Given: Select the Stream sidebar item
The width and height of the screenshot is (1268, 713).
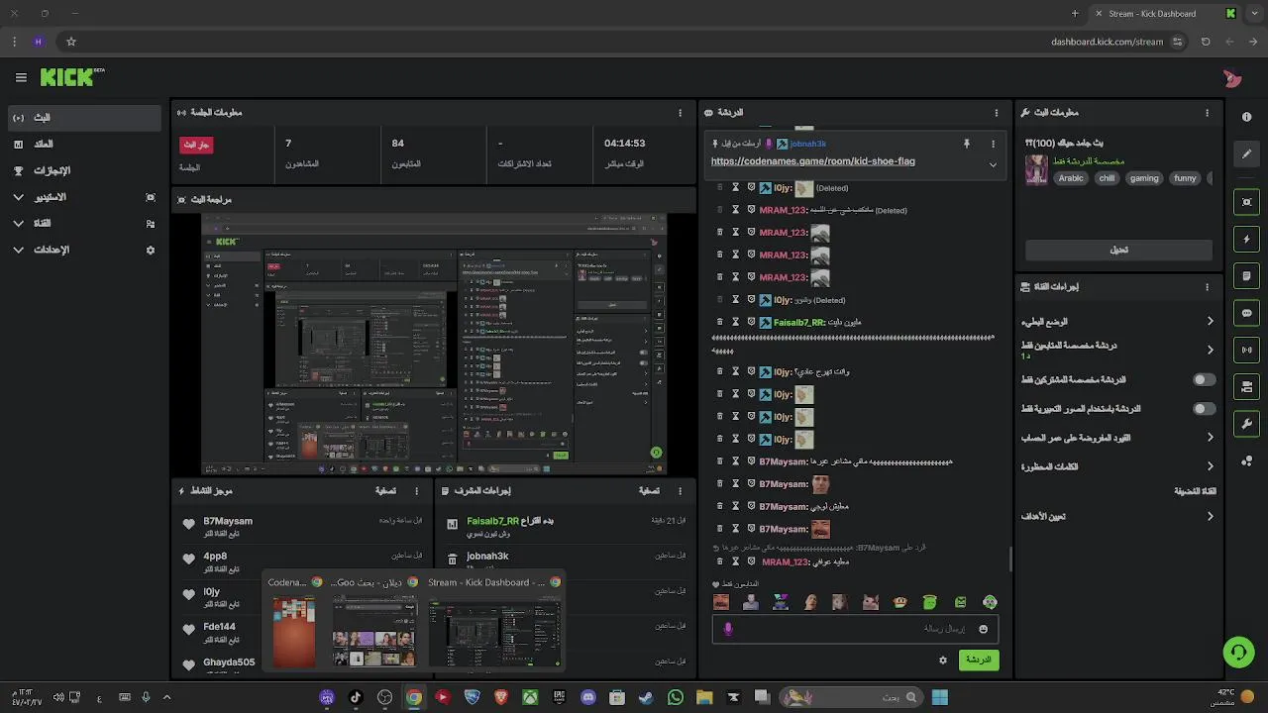Looking at the screenshot, I should click(84, 117).
